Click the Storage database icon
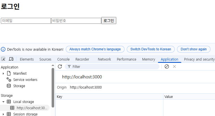 pyautogui.click(x=9, y=86)
